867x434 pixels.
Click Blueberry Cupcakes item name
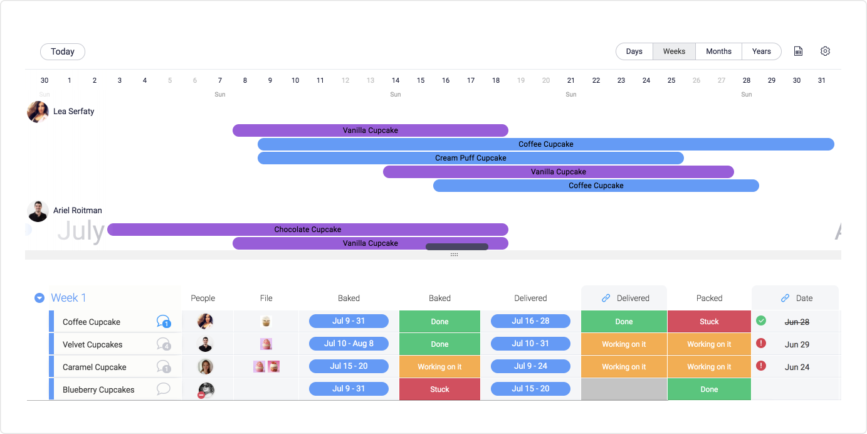coord(98,389)
